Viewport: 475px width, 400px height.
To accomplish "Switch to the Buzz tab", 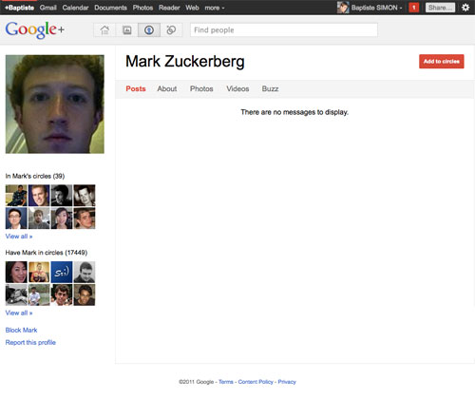I will (x=270, y=88).
